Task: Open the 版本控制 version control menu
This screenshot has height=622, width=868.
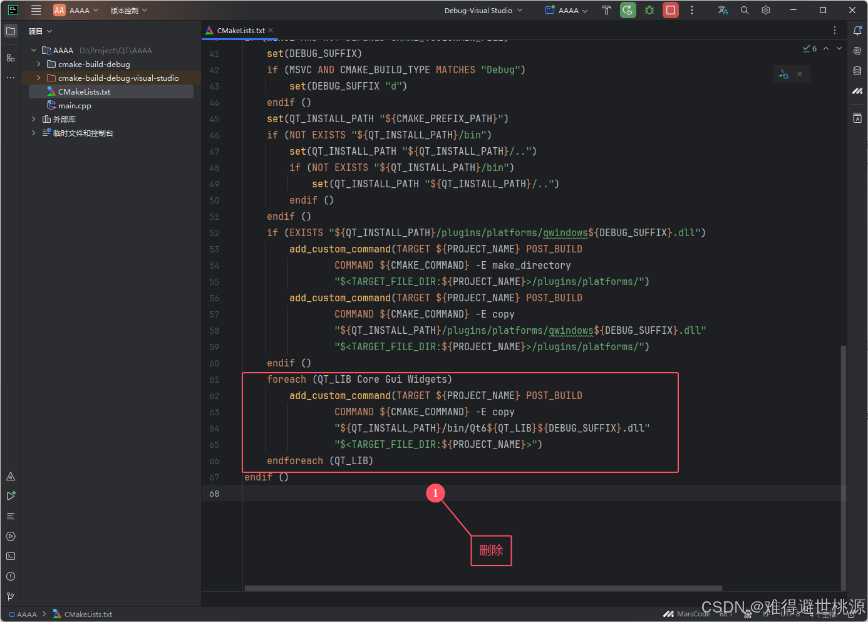Action: (129, 11)
